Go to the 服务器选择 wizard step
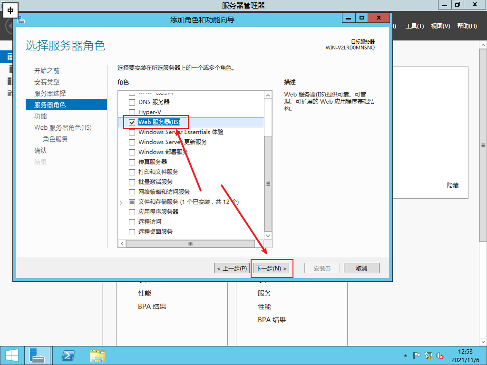The height and width of the screenshot is (365, 487). (49, 94)
